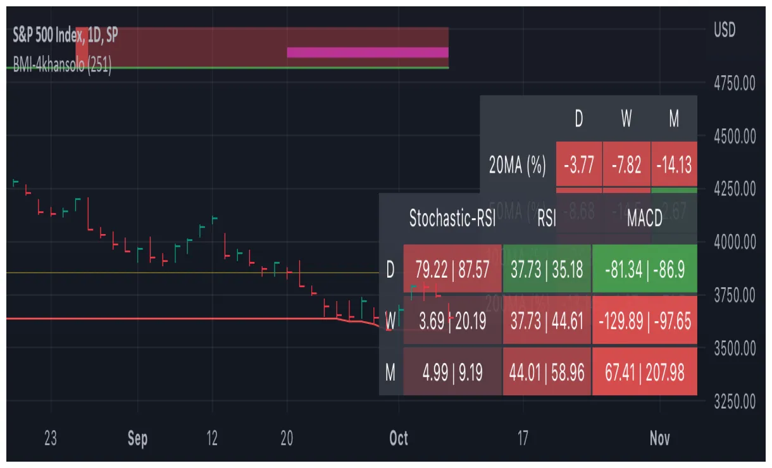Toggle the W row of the oscillator table
This screenshot has width=772, height=468.
click(390, 321)
